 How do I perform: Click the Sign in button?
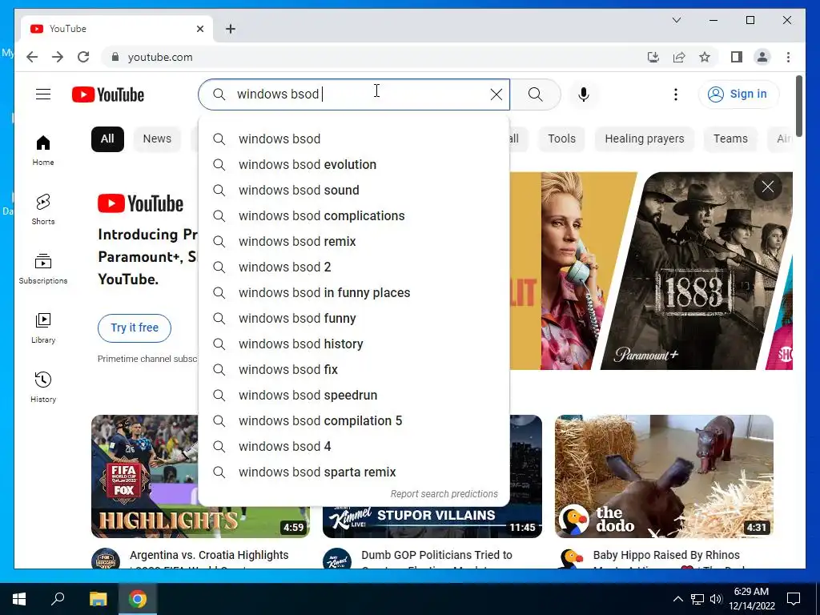738,94
